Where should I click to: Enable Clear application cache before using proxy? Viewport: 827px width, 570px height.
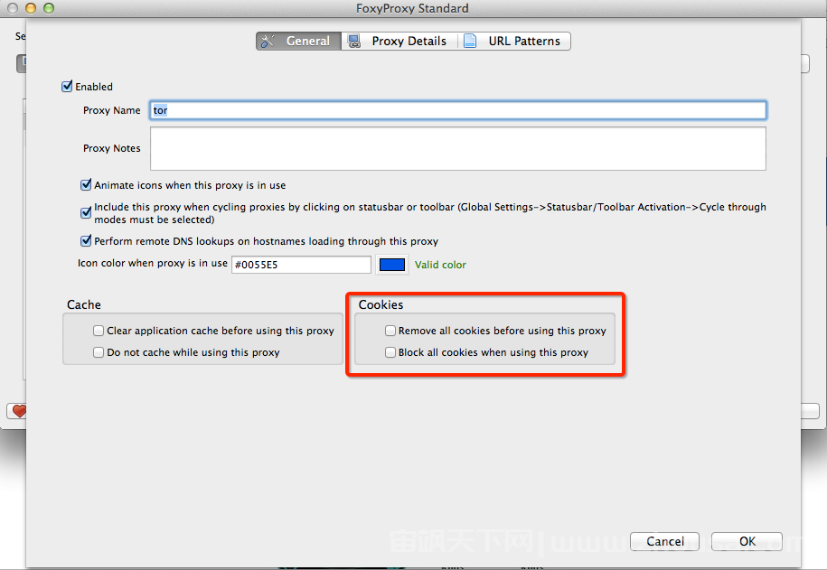[99, 331]
